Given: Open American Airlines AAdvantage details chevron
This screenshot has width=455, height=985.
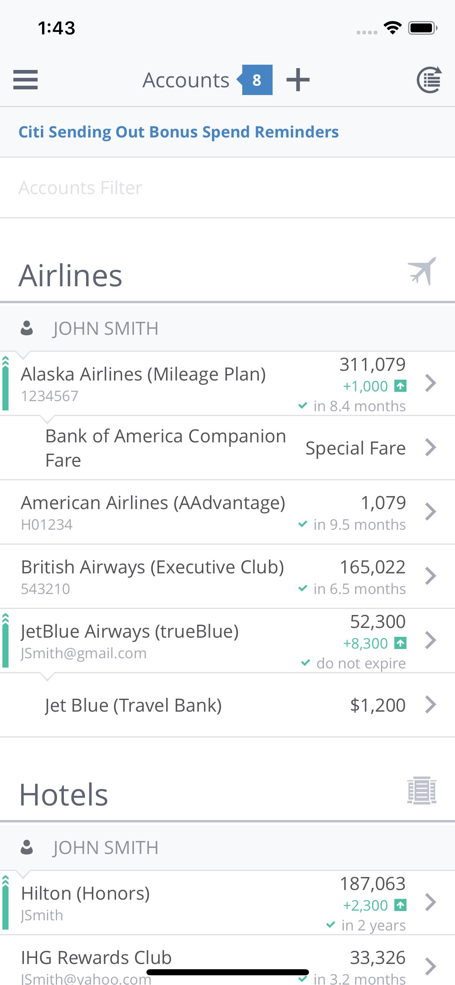Looking at the screenshot, I should [x=431, y=512].
